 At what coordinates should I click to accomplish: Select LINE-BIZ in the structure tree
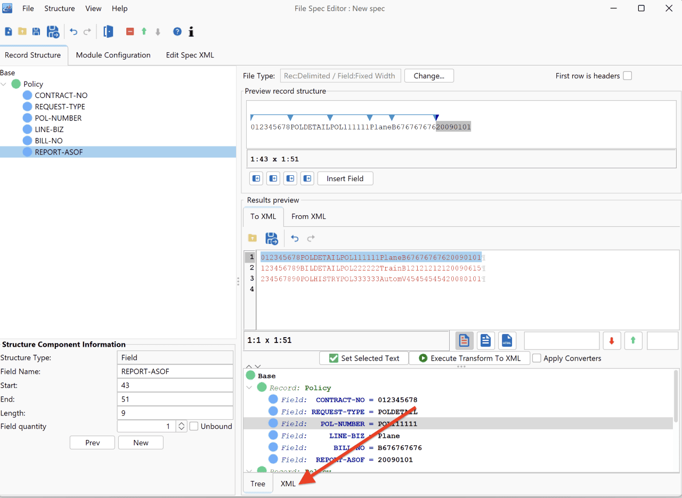pos(49,129)
